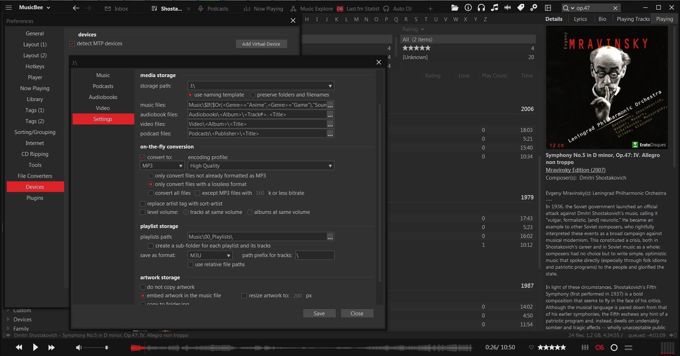Switch to the Bio tab
Image resolution: width=680 pixels, height=356 pixels.
point(602,19)
